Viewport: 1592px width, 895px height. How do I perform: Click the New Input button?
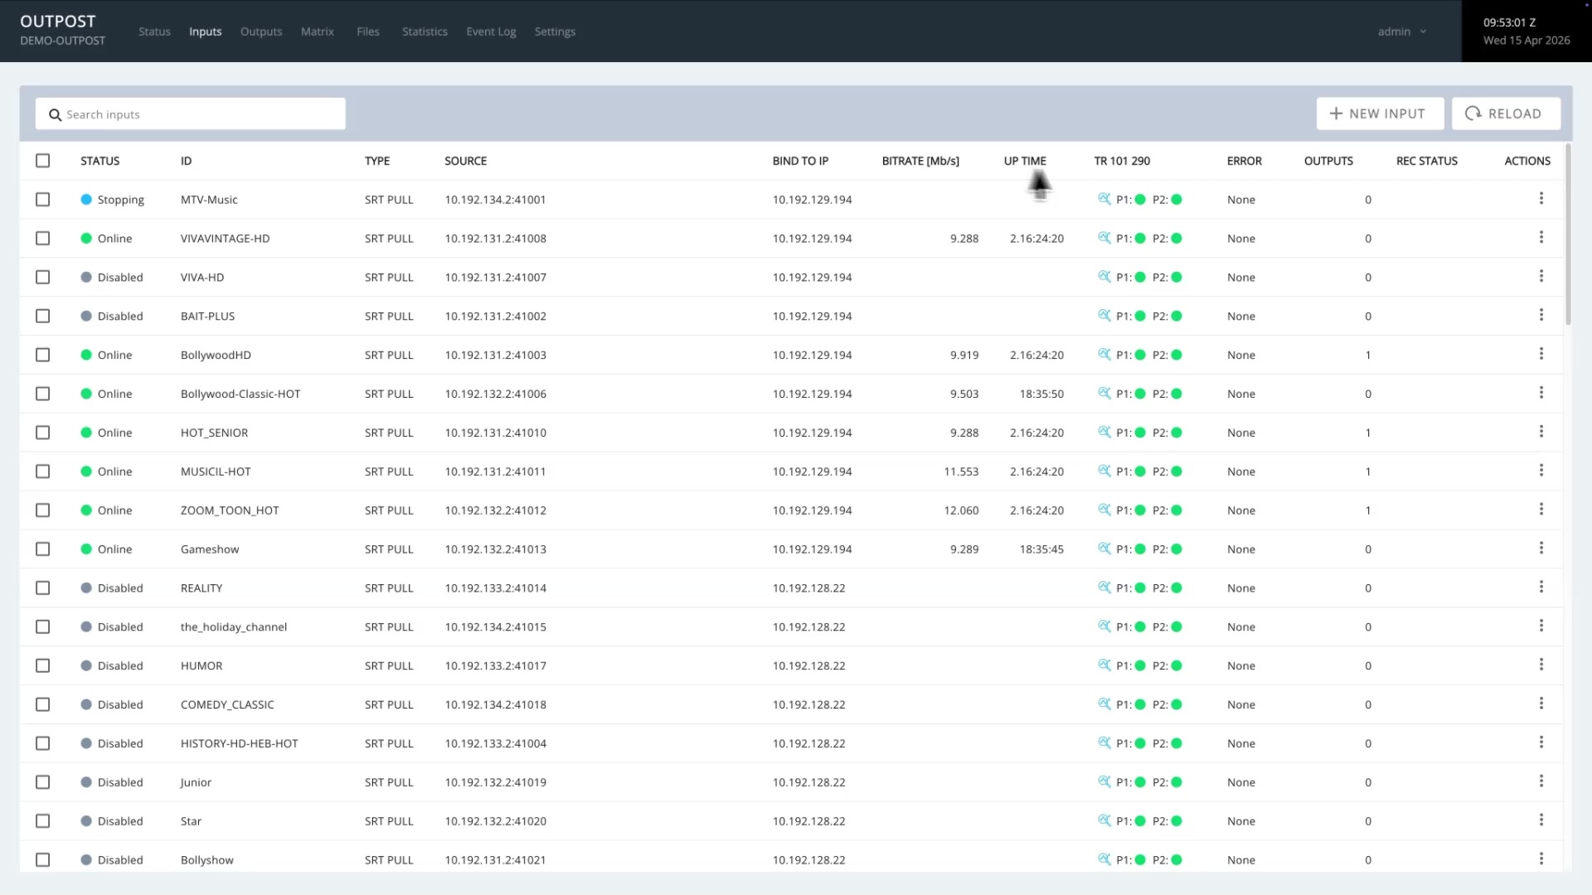(x=1380, y=114)
